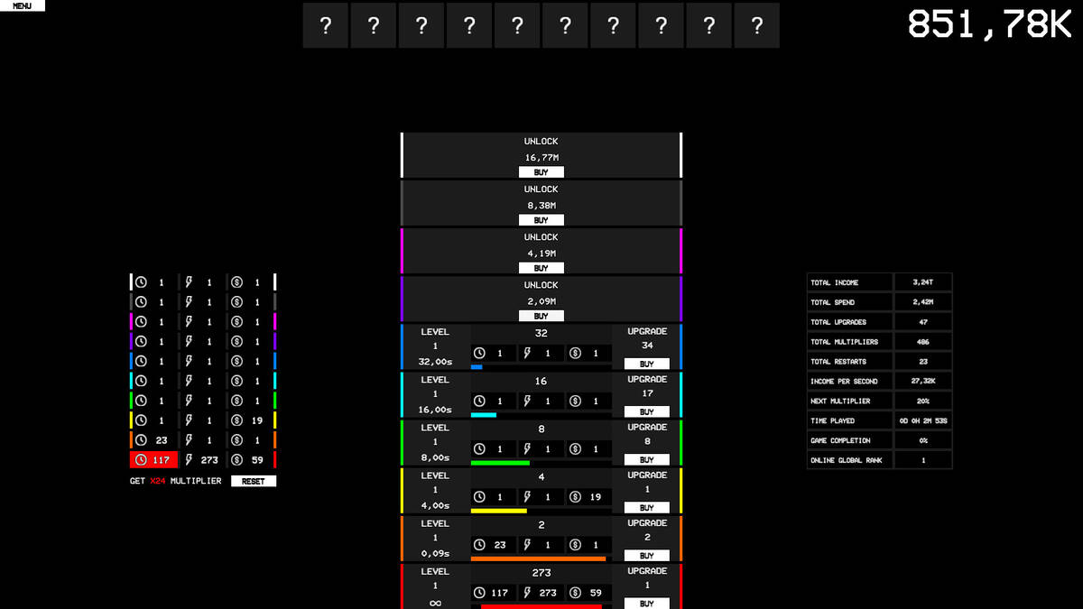
Task: Select the first locked question mark tile
Action: pyautogui.click(x=326, y=25)
